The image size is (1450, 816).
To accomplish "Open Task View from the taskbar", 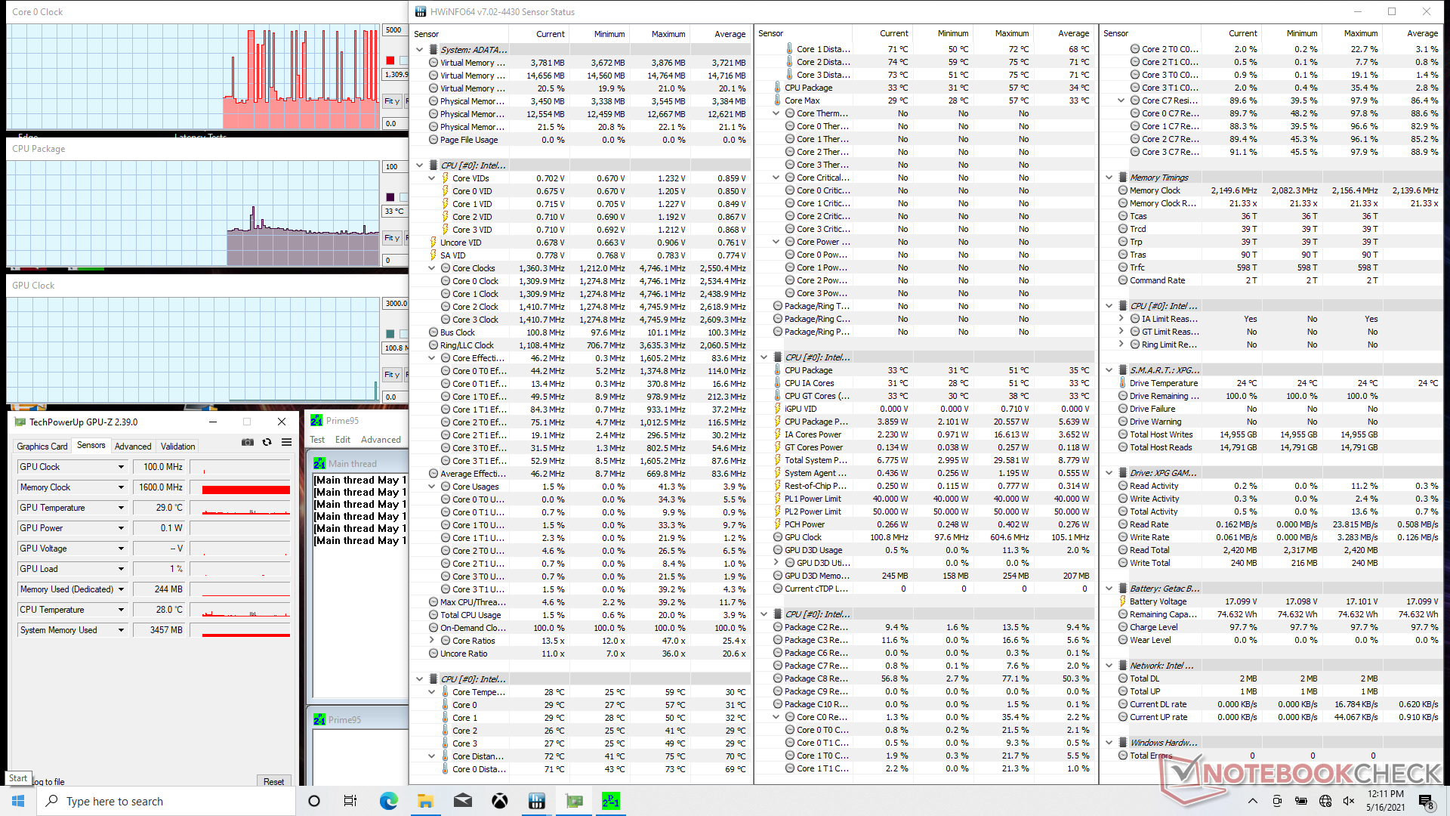I will [350, 801].
